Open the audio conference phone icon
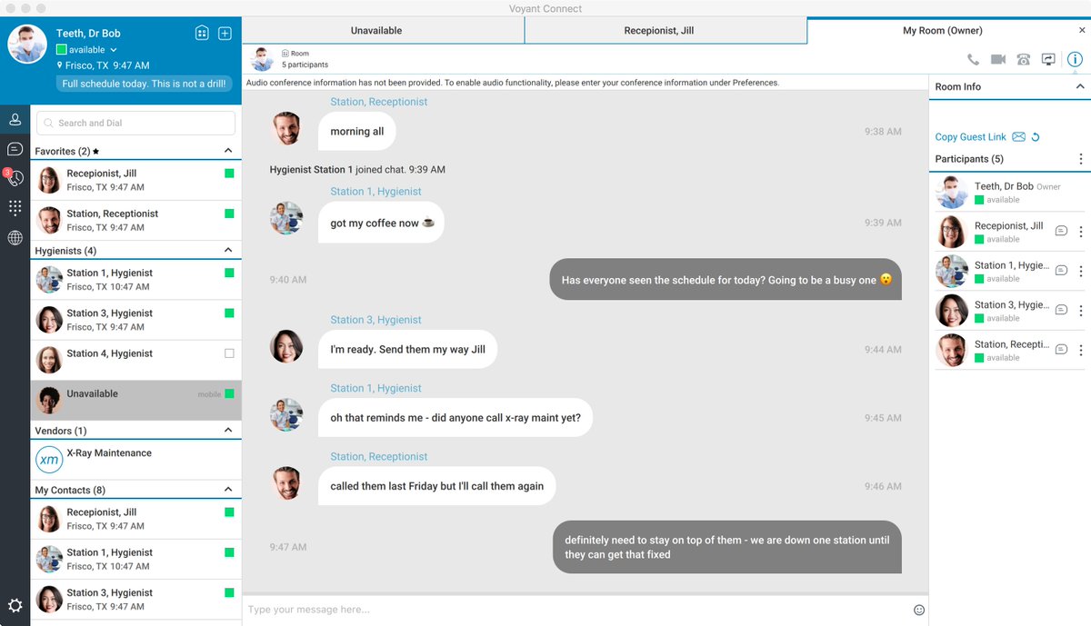 1023,59
